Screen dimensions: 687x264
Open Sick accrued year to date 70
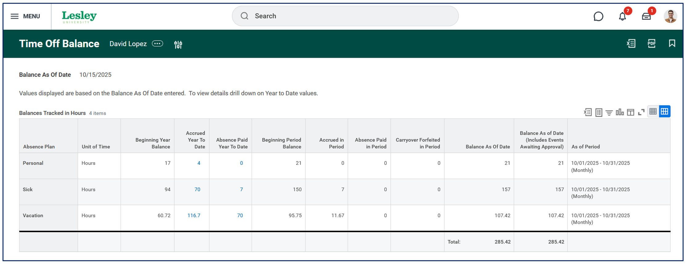tap(197, 189)
